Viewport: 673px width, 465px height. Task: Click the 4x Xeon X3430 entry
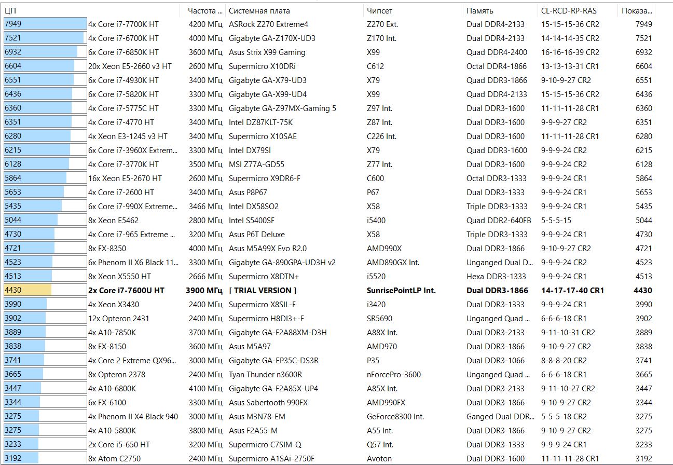(114, 305)
